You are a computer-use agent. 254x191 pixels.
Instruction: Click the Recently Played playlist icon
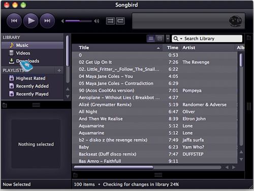coord(12,94)
